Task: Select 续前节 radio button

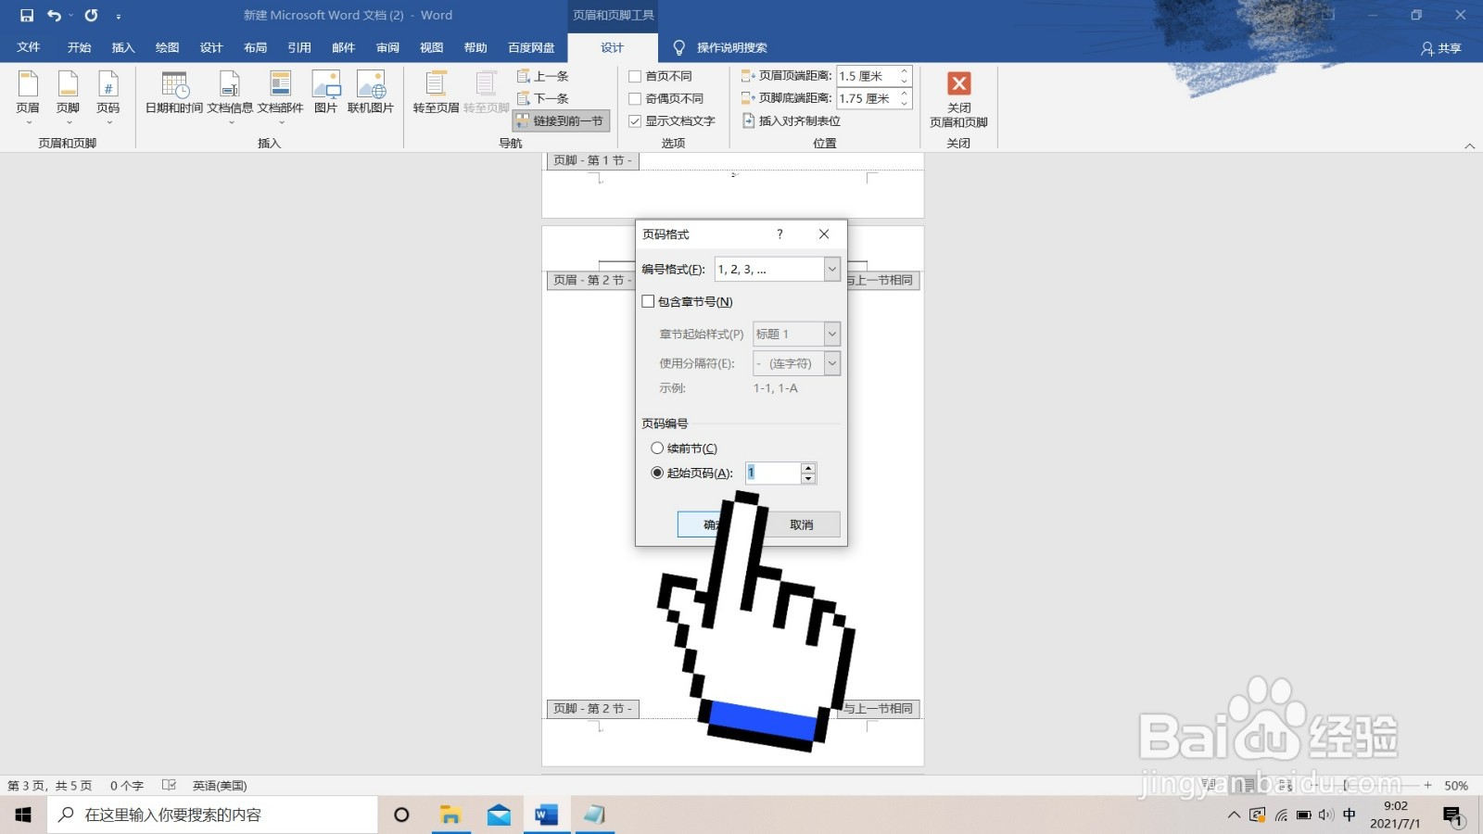Action: 657,448
